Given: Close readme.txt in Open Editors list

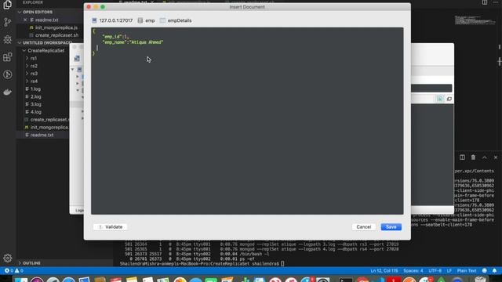Looking at the screenshot, I should (x=25, y=20).
